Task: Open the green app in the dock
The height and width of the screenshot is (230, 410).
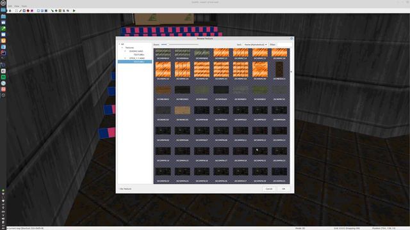Action: (x=3, y=28)
